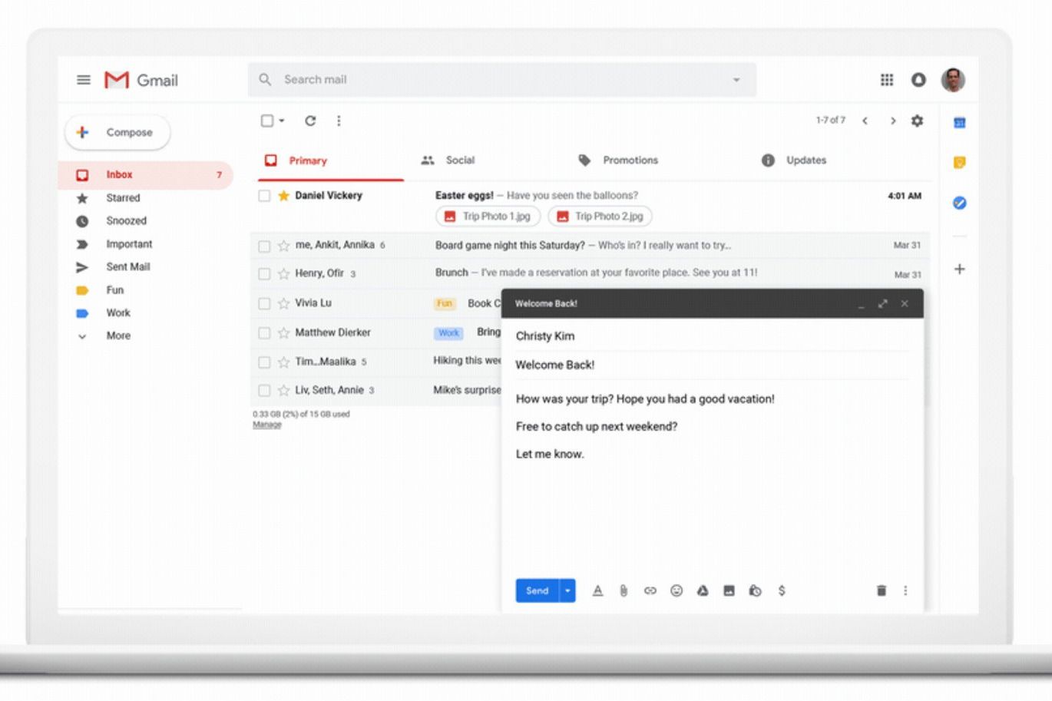Image resolution: width=1052 pixels, height=701 pixels.
Task: Click the Christy Kim recipient field
Action: click(x=712, y=336)
